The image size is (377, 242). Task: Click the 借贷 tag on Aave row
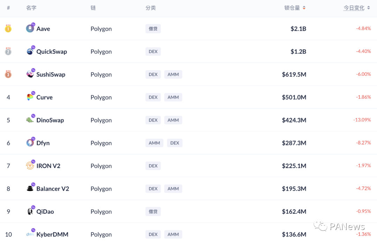click(x=153, y=29)
